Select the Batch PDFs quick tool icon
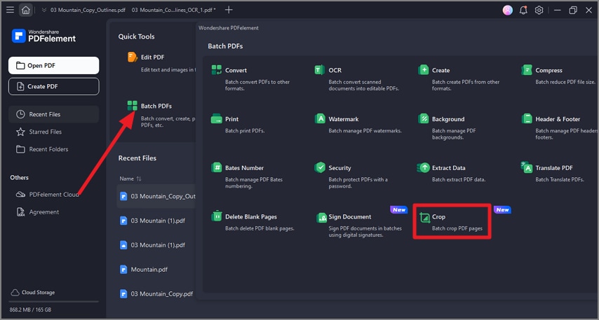The image size is (599, 320). (x=132, y=106)
